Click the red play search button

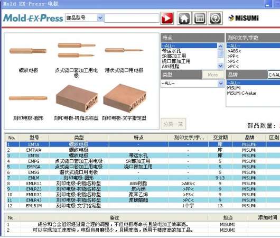pyautogui.click(x=167, y=18)
